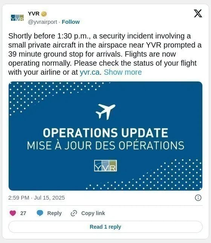Click the YVR logo inside the banner
211x243 pixels.
point(105,166)
